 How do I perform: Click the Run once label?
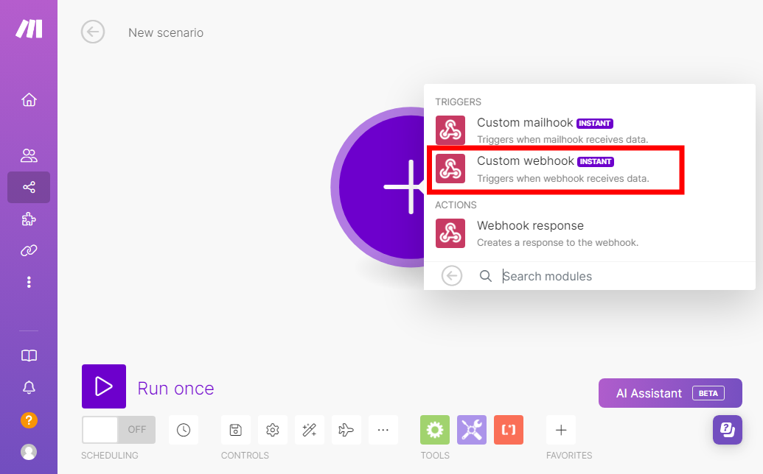(x=175, y=389)
